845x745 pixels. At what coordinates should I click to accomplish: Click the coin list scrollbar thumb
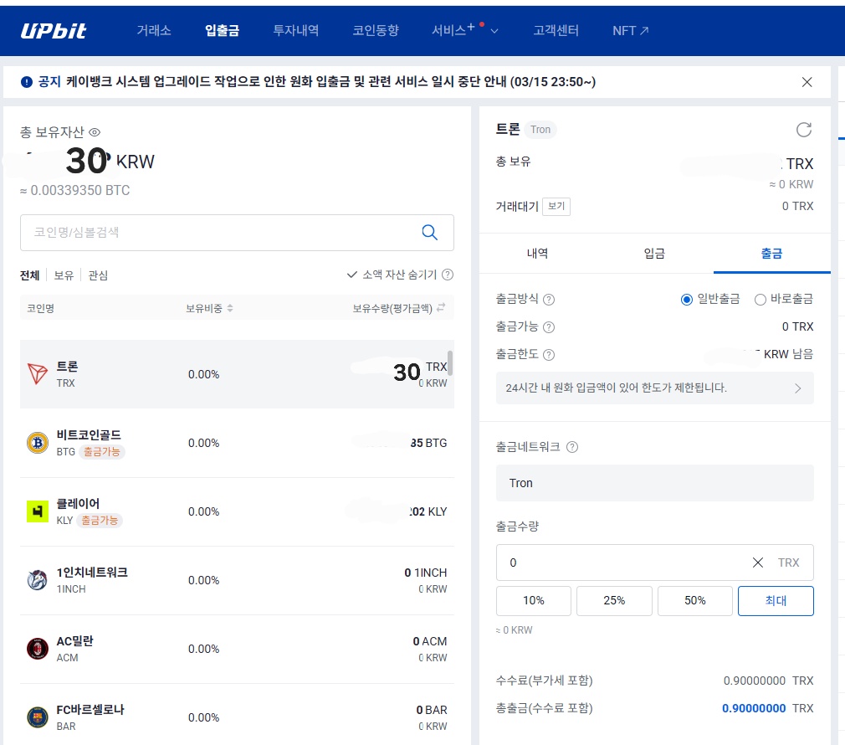(x=449, y=362)
